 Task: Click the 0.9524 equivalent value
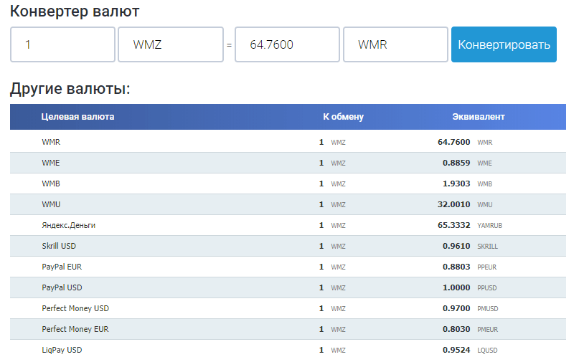click(x=456, y=350)
